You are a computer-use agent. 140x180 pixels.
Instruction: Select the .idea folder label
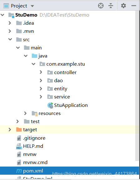tap(28, 23)
